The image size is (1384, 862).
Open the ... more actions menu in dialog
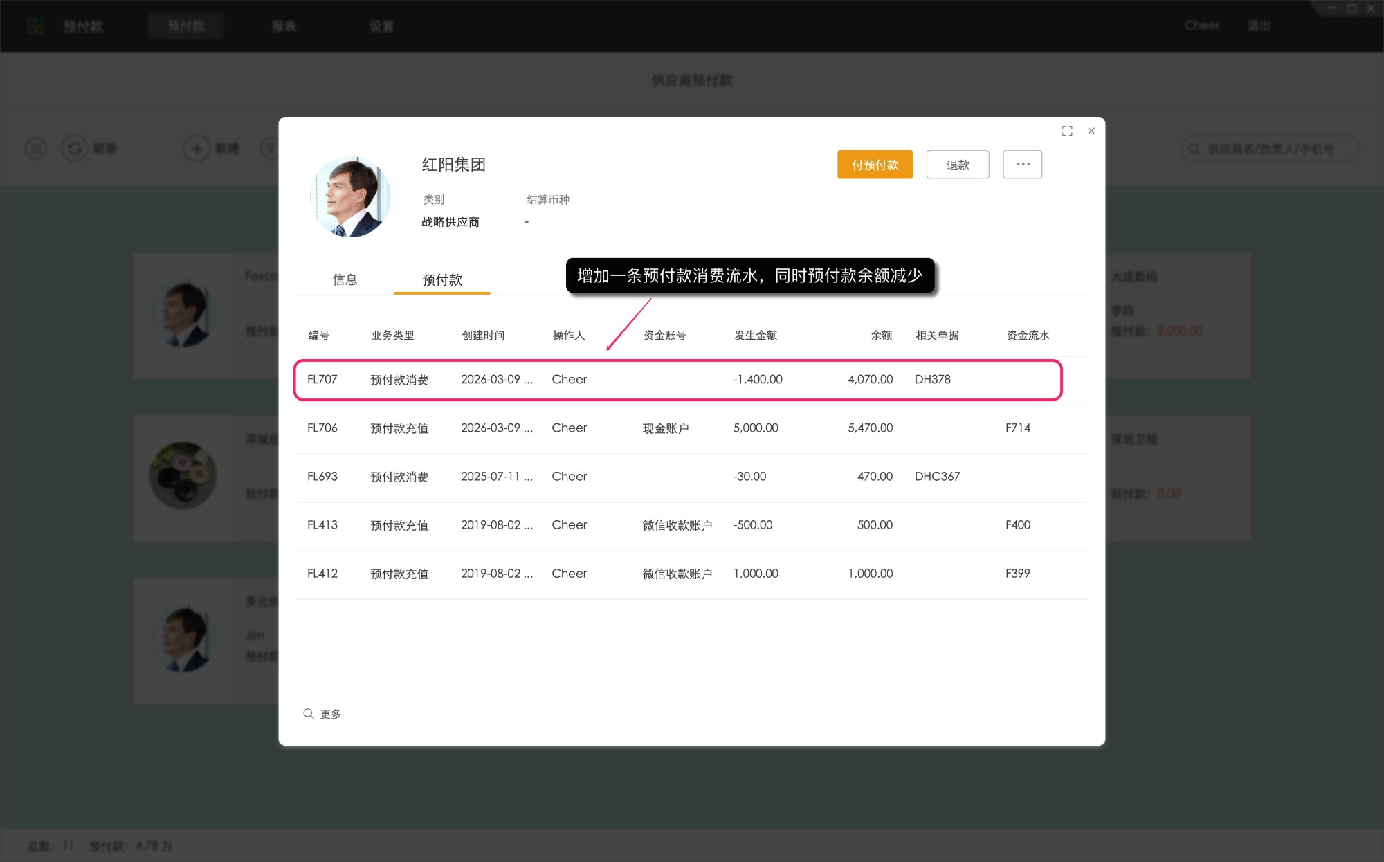(x=1022, y=164)
